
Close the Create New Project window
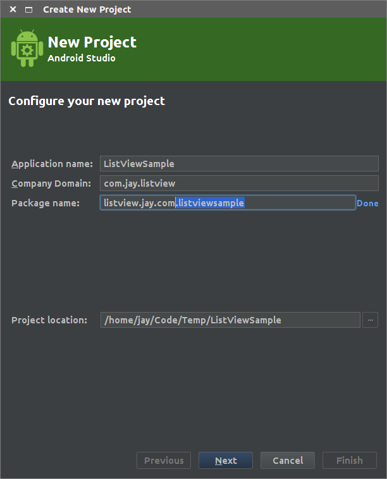pos(13,9)
